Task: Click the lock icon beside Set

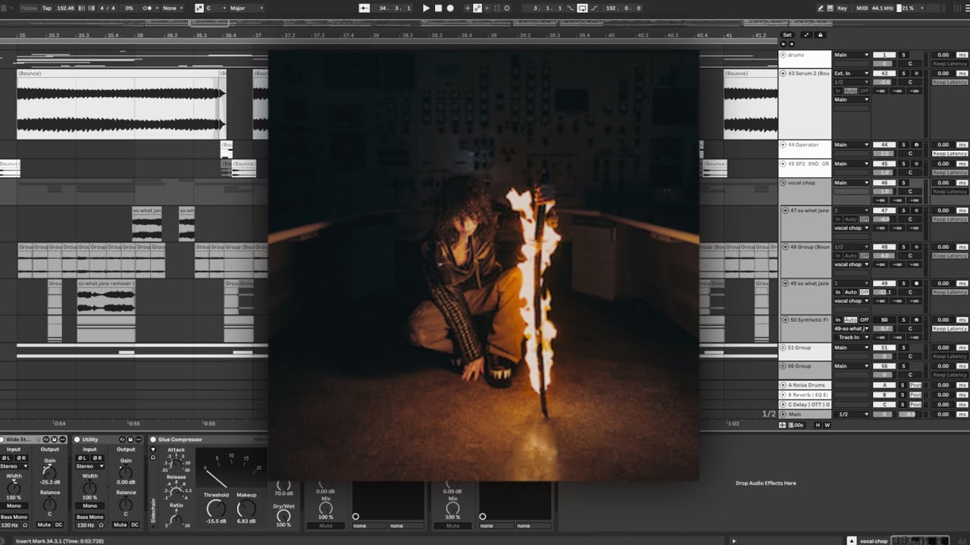Action: pyautogui.click(x=820, y=35)
